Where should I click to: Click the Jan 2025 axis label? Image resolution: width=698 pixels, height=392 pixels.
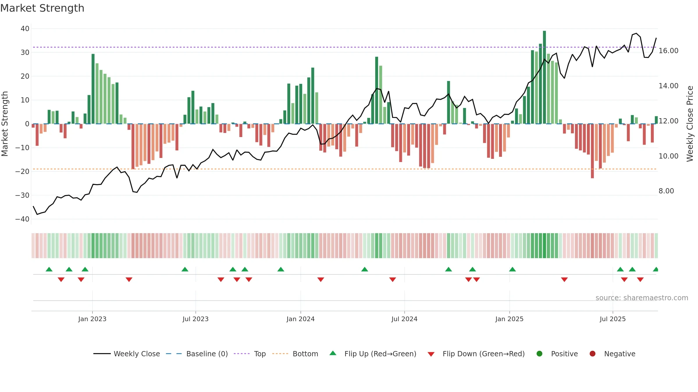point(509,319)
